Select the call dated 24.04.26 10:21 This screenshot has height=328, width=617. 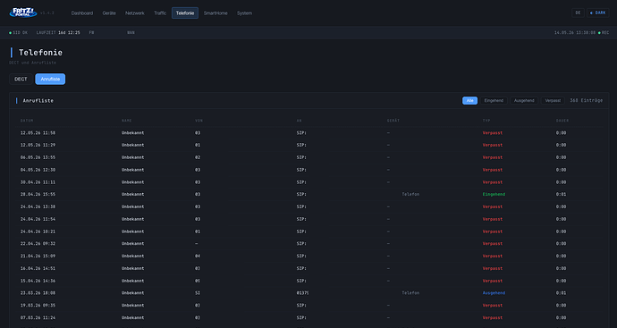tap(308, 231)
